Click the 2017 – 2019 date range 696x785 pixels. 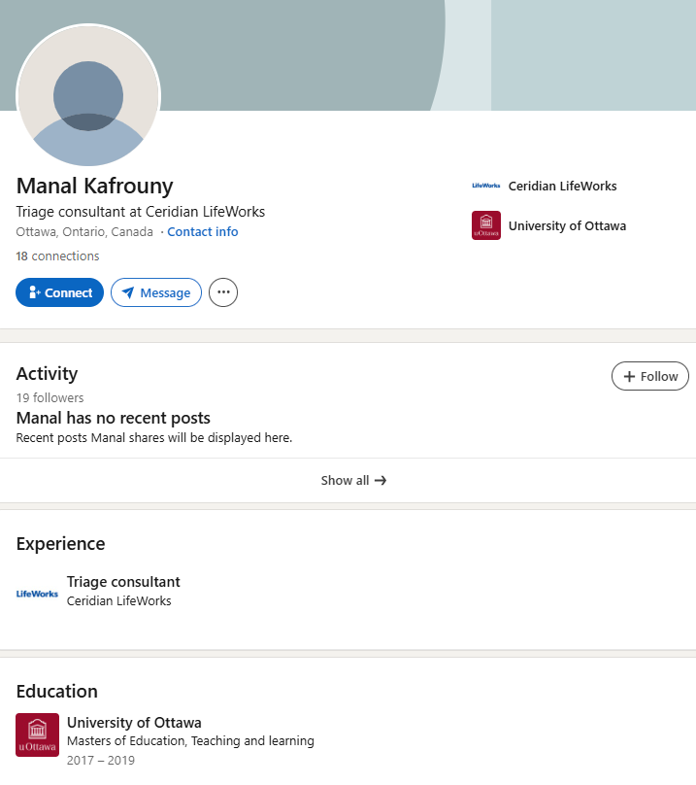(x=101, y=760)
